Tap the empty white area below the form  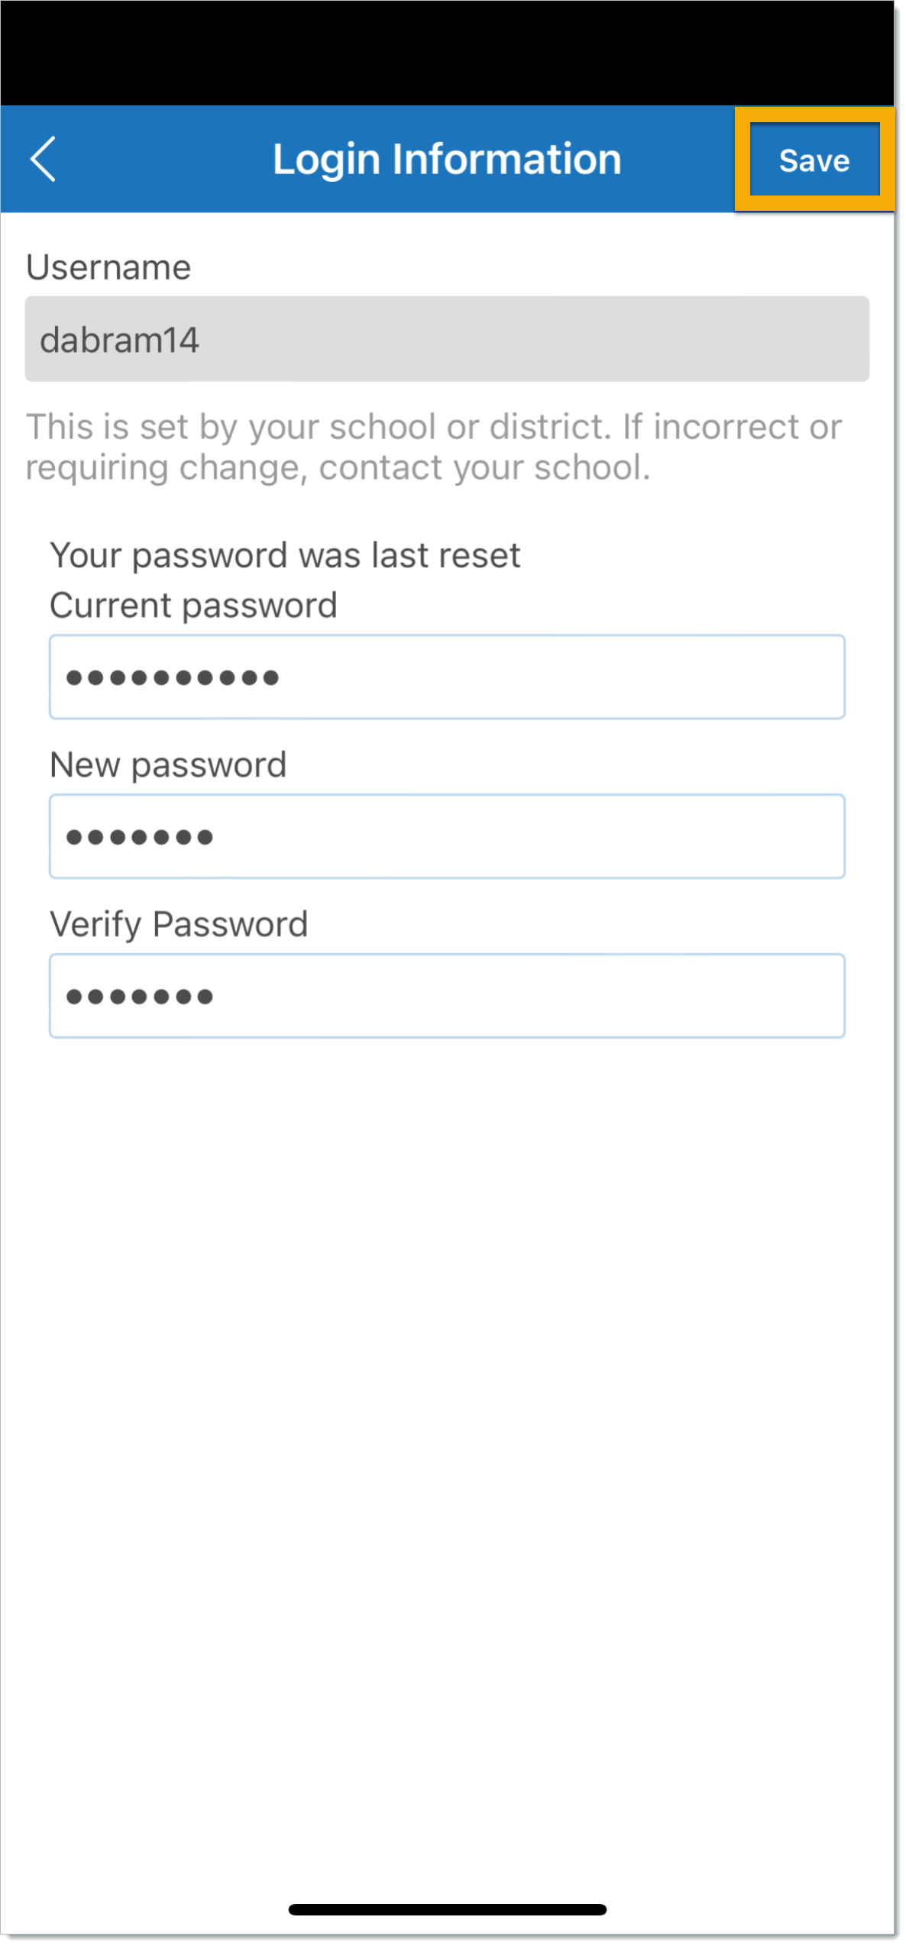click(447, 1451)
